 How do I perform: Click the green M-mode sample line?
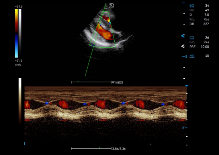click(96, 39)
